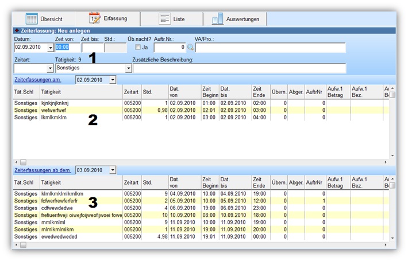
Task: Click the Zeiterfassungen am link
Action: tap(37, 80)
